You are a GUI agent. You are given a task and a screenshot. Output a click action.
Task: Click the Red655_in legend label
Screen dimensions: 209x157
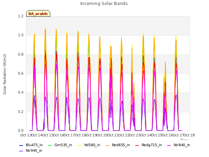coord(121,145)
